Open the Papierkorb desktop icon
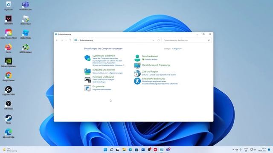Viewport: 273px width, 153px height. pyautogui.click(x=9, y=6)
